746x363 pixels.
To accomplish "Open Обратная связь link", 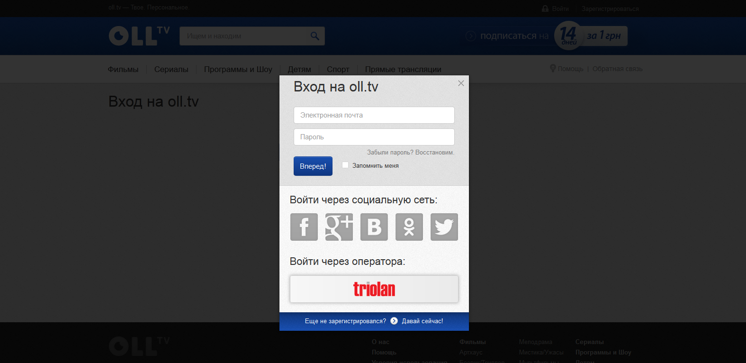I will 618,69.
